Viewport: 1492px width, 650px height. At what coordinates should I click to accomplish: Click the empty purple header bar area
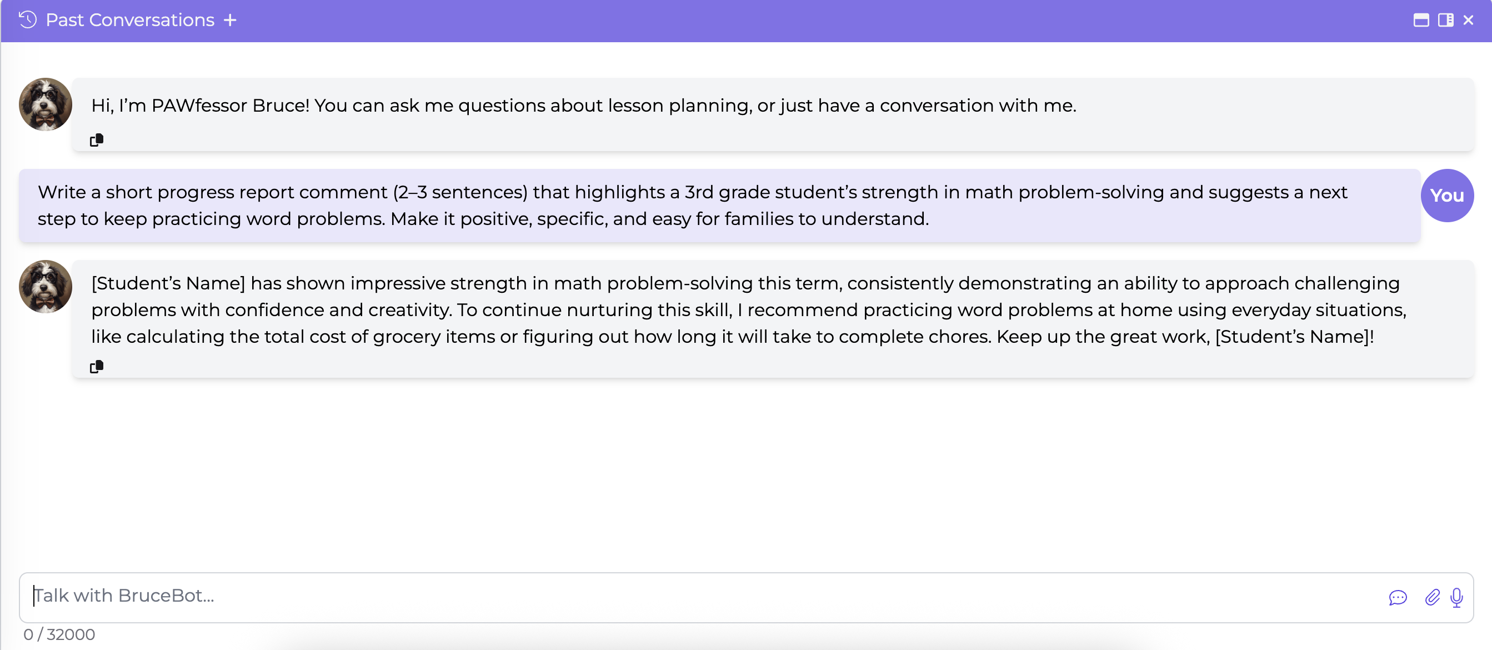click(811, 20)
